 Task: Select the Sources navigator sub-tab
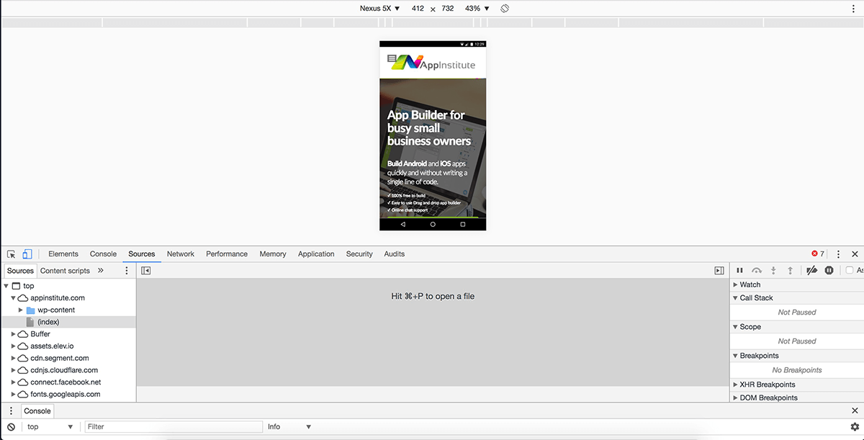click(20, 271)
